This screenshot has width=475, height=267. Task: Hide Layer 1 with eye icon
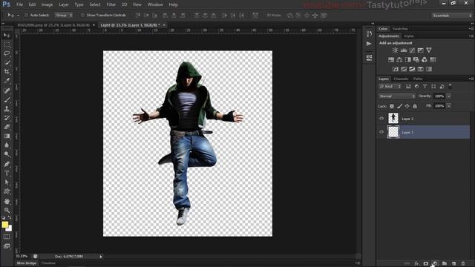(381, 132)
